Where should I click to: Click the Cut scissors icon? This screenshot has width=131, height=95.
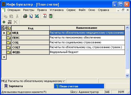pos(17,16)
